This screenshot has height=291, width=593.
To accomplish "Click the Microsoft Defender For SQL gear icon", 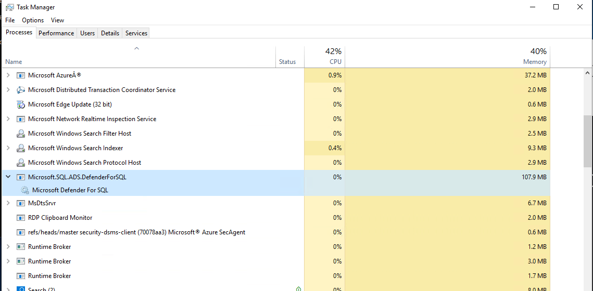I will (25, 190).
